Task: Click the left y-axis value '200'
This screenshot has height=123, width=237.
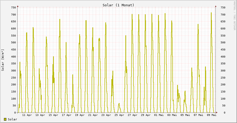Action: coord(13,85)
